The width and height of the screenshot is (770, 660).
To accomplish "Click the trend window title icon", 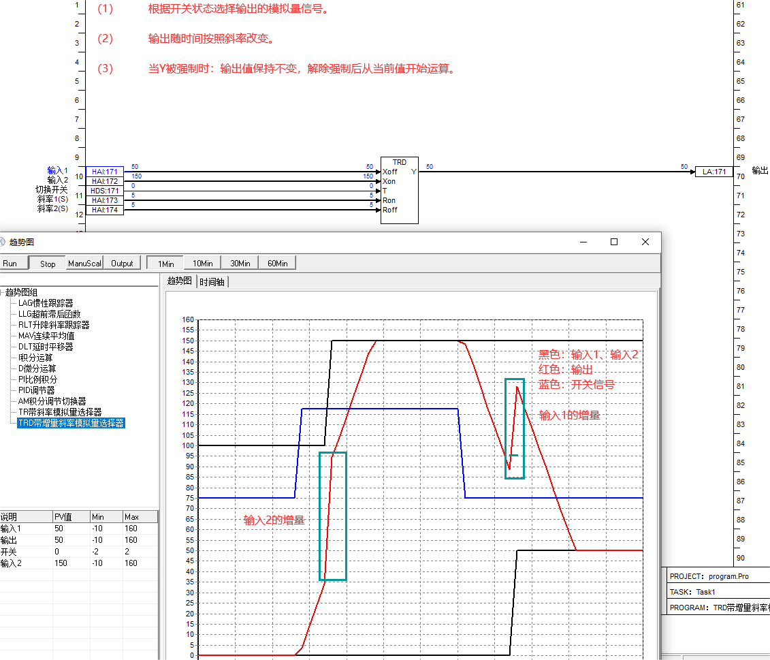I will pyautogui.click(x=2, y=242).
